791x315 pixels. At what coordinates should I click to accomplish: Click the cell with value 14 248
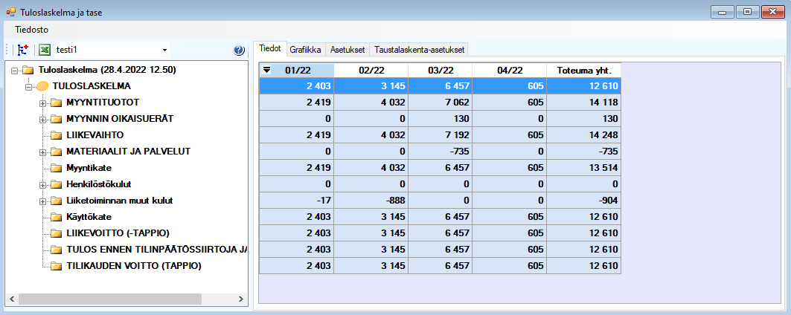pyautogui.click(x=583, y=135)
